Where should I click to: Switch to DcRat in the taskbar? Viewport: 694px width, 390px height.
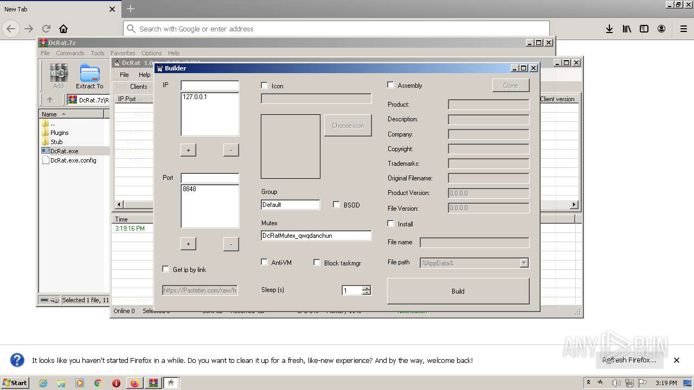pyautogui.click(x=171, y=383)
